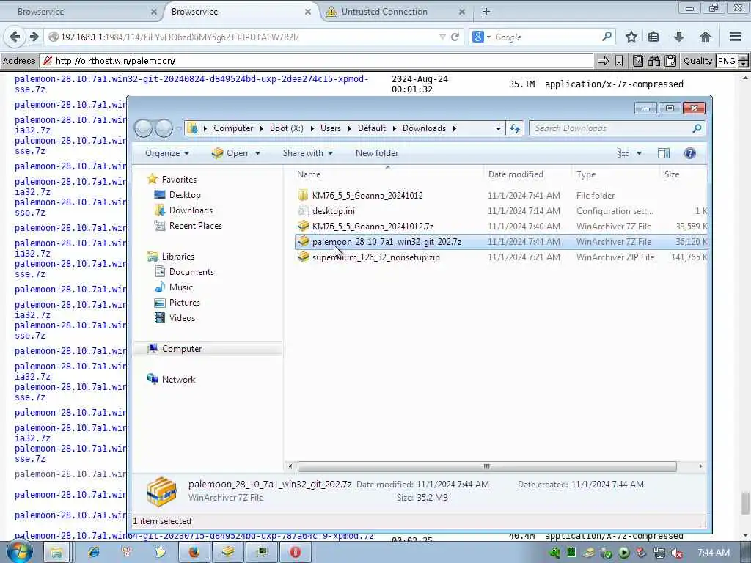Screen dimensions: 751x563
Task: Open Explorer help icon
Action: (x=689, y=153)
